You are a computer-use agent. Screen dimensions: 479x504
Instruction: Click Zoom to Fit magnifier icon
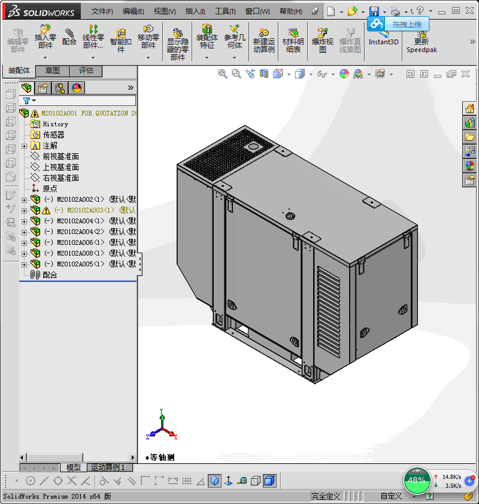223,74
